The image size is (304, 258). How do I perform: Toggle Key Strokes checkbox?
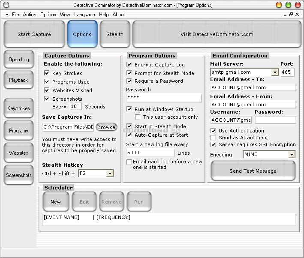click(x=47, y=73)
